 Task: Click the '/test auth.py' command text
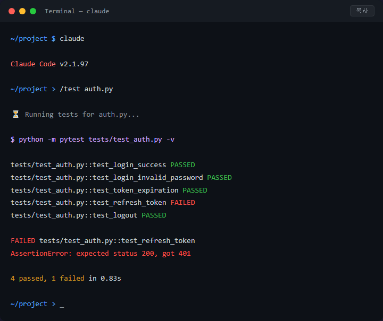[x=87, y=89]
